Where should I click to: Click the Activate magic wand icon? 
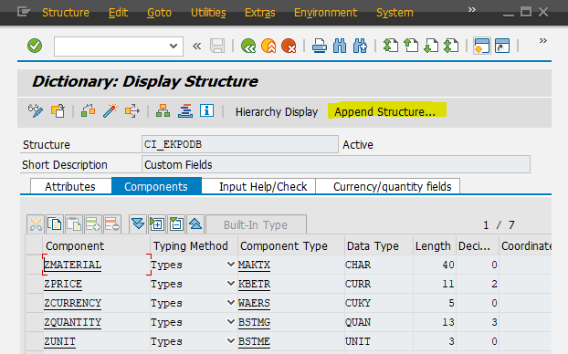[x=110, y=110]
